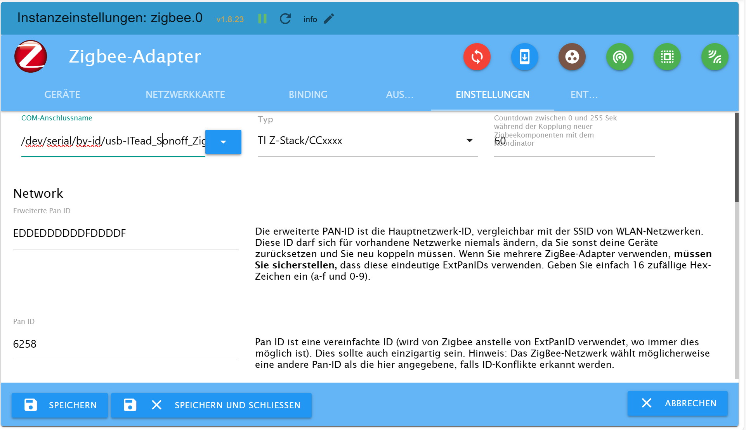Open the brown groups round button
The height and width of the screenshot is (430, 746).
572,57
